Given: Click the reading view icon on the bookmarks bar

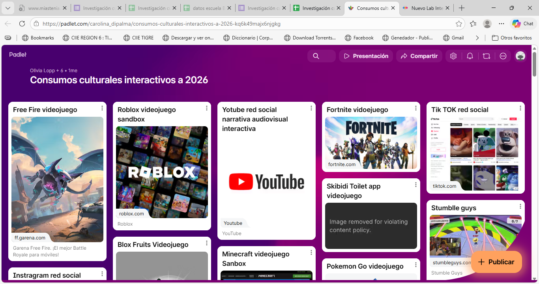Looking at the screenshot, I should coord(8,37).
